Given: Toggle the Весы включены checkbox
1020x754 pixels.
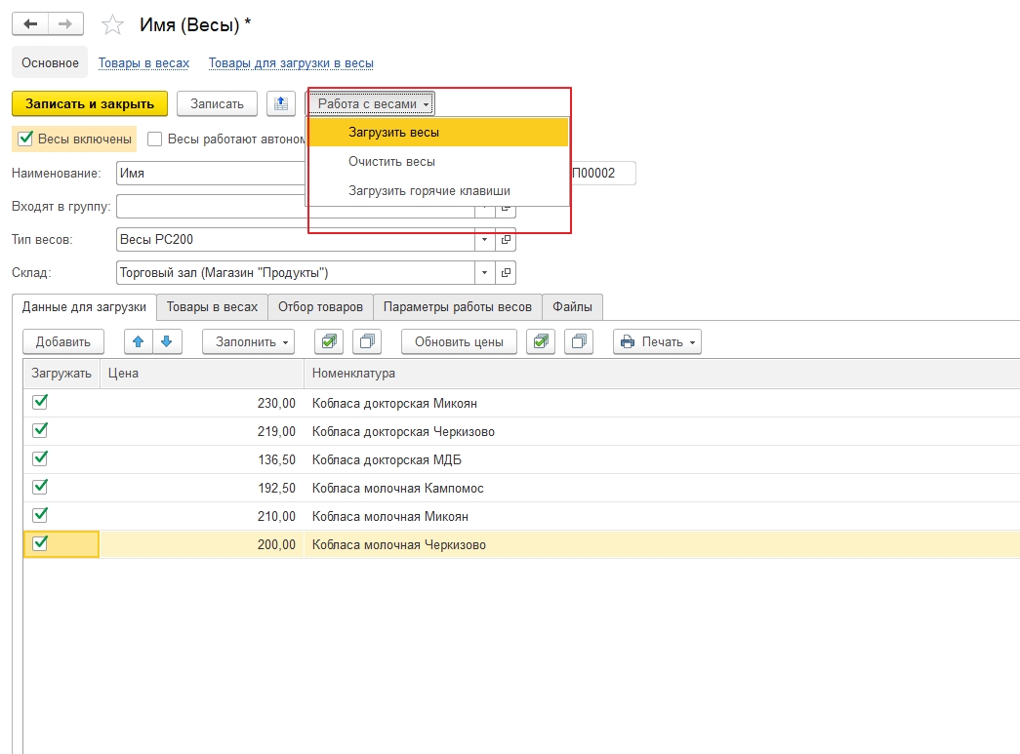Looking at the screenshot, I should (26, 139).
